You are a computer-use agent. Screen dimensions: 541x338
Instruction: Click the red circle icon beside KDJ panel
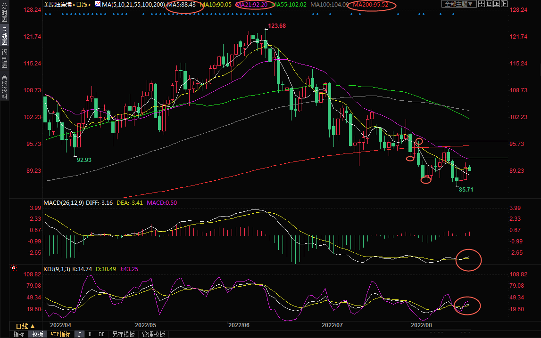coord(14,268)
